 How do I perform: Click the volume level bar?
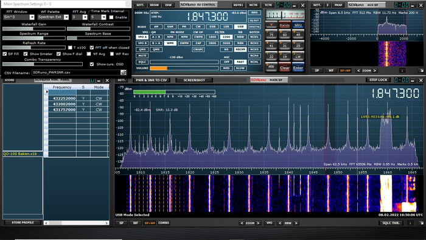[184, 68]
